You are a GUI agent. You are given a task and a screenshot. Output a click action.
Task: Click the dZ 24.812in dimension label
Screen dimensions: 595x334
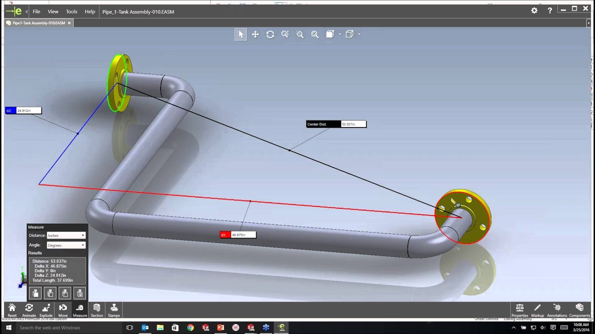coord(23,110)
